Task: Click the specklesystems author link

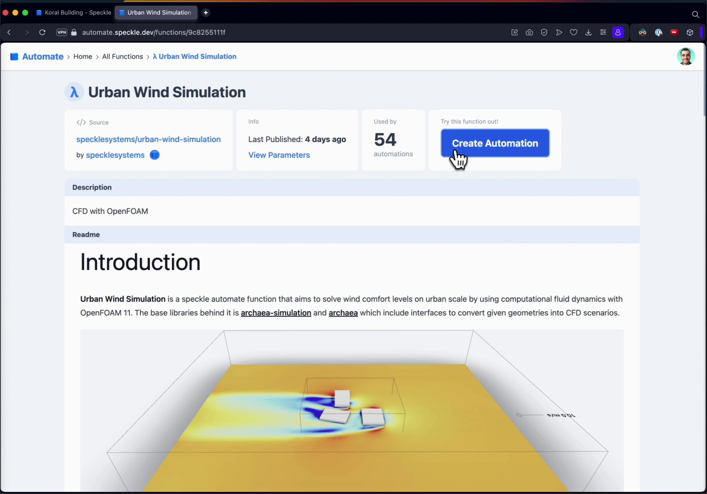Action: click(115, 155)
